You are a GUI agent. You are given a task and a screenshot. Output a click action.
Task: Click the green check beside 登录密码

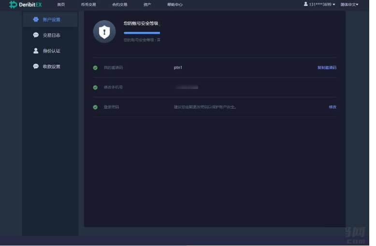click(95, 107)
